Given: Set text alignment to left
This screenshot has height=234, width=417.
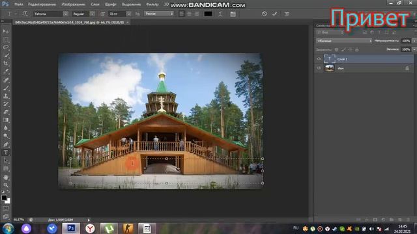Looking at the screenshot, I should [x=182, y=14].
